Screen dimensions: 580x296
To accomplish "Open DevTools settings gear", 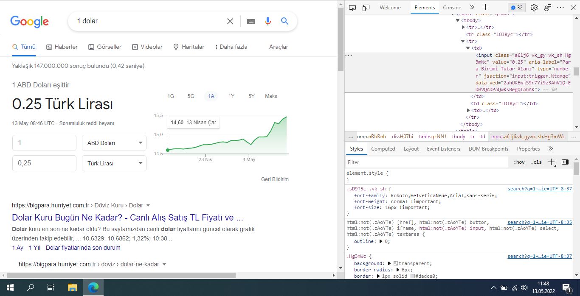I will (534, 8).
